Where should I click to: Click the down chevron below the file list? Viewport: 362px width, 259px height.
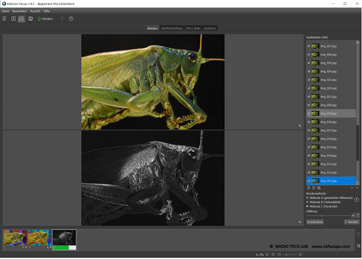[351, 188]
